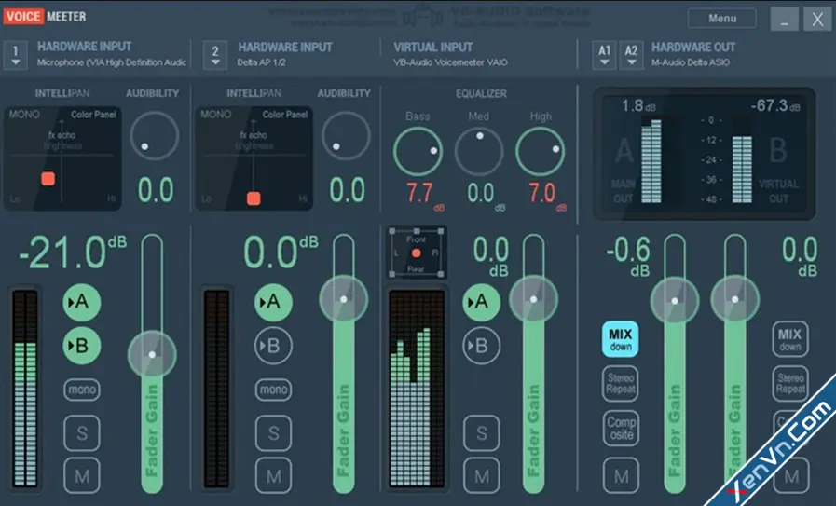The width and height of the screenshot is (836, 506).
Task: Mute hardware input 1 strip
Action: (82, 475)
